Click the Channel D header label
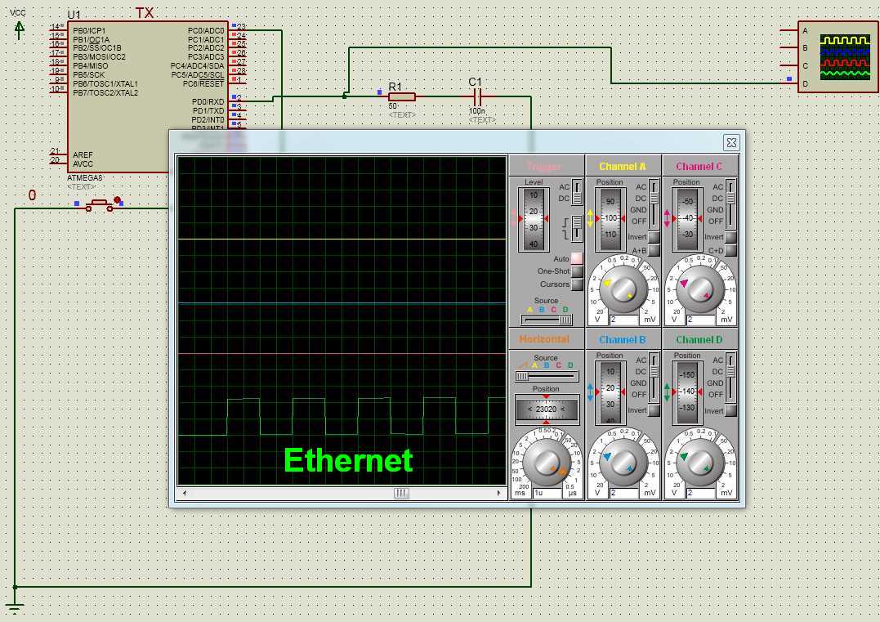This screenshot has width=880, height=622. pos(699,340)
